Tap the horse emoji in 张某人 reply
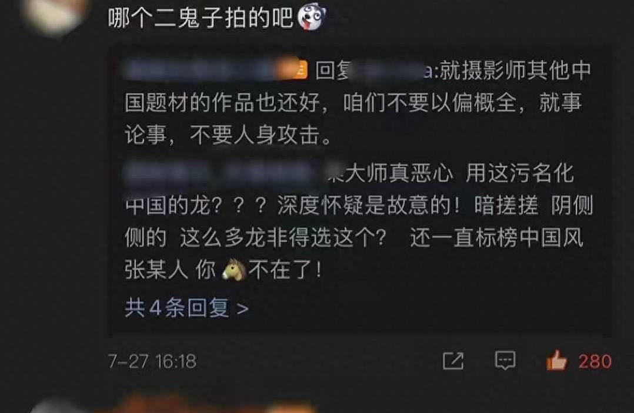 coord(234,270)
